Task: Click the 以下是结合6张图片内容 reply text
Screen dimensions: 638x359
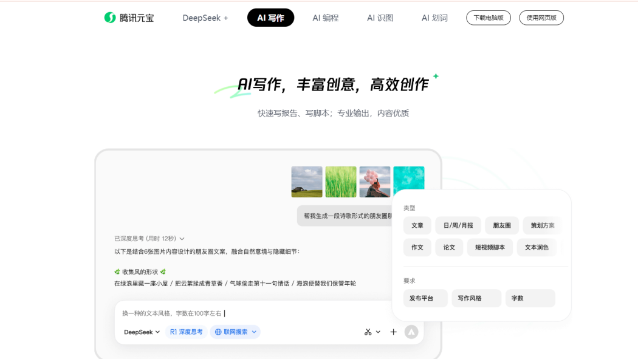Action: click(x=207, y=251)
